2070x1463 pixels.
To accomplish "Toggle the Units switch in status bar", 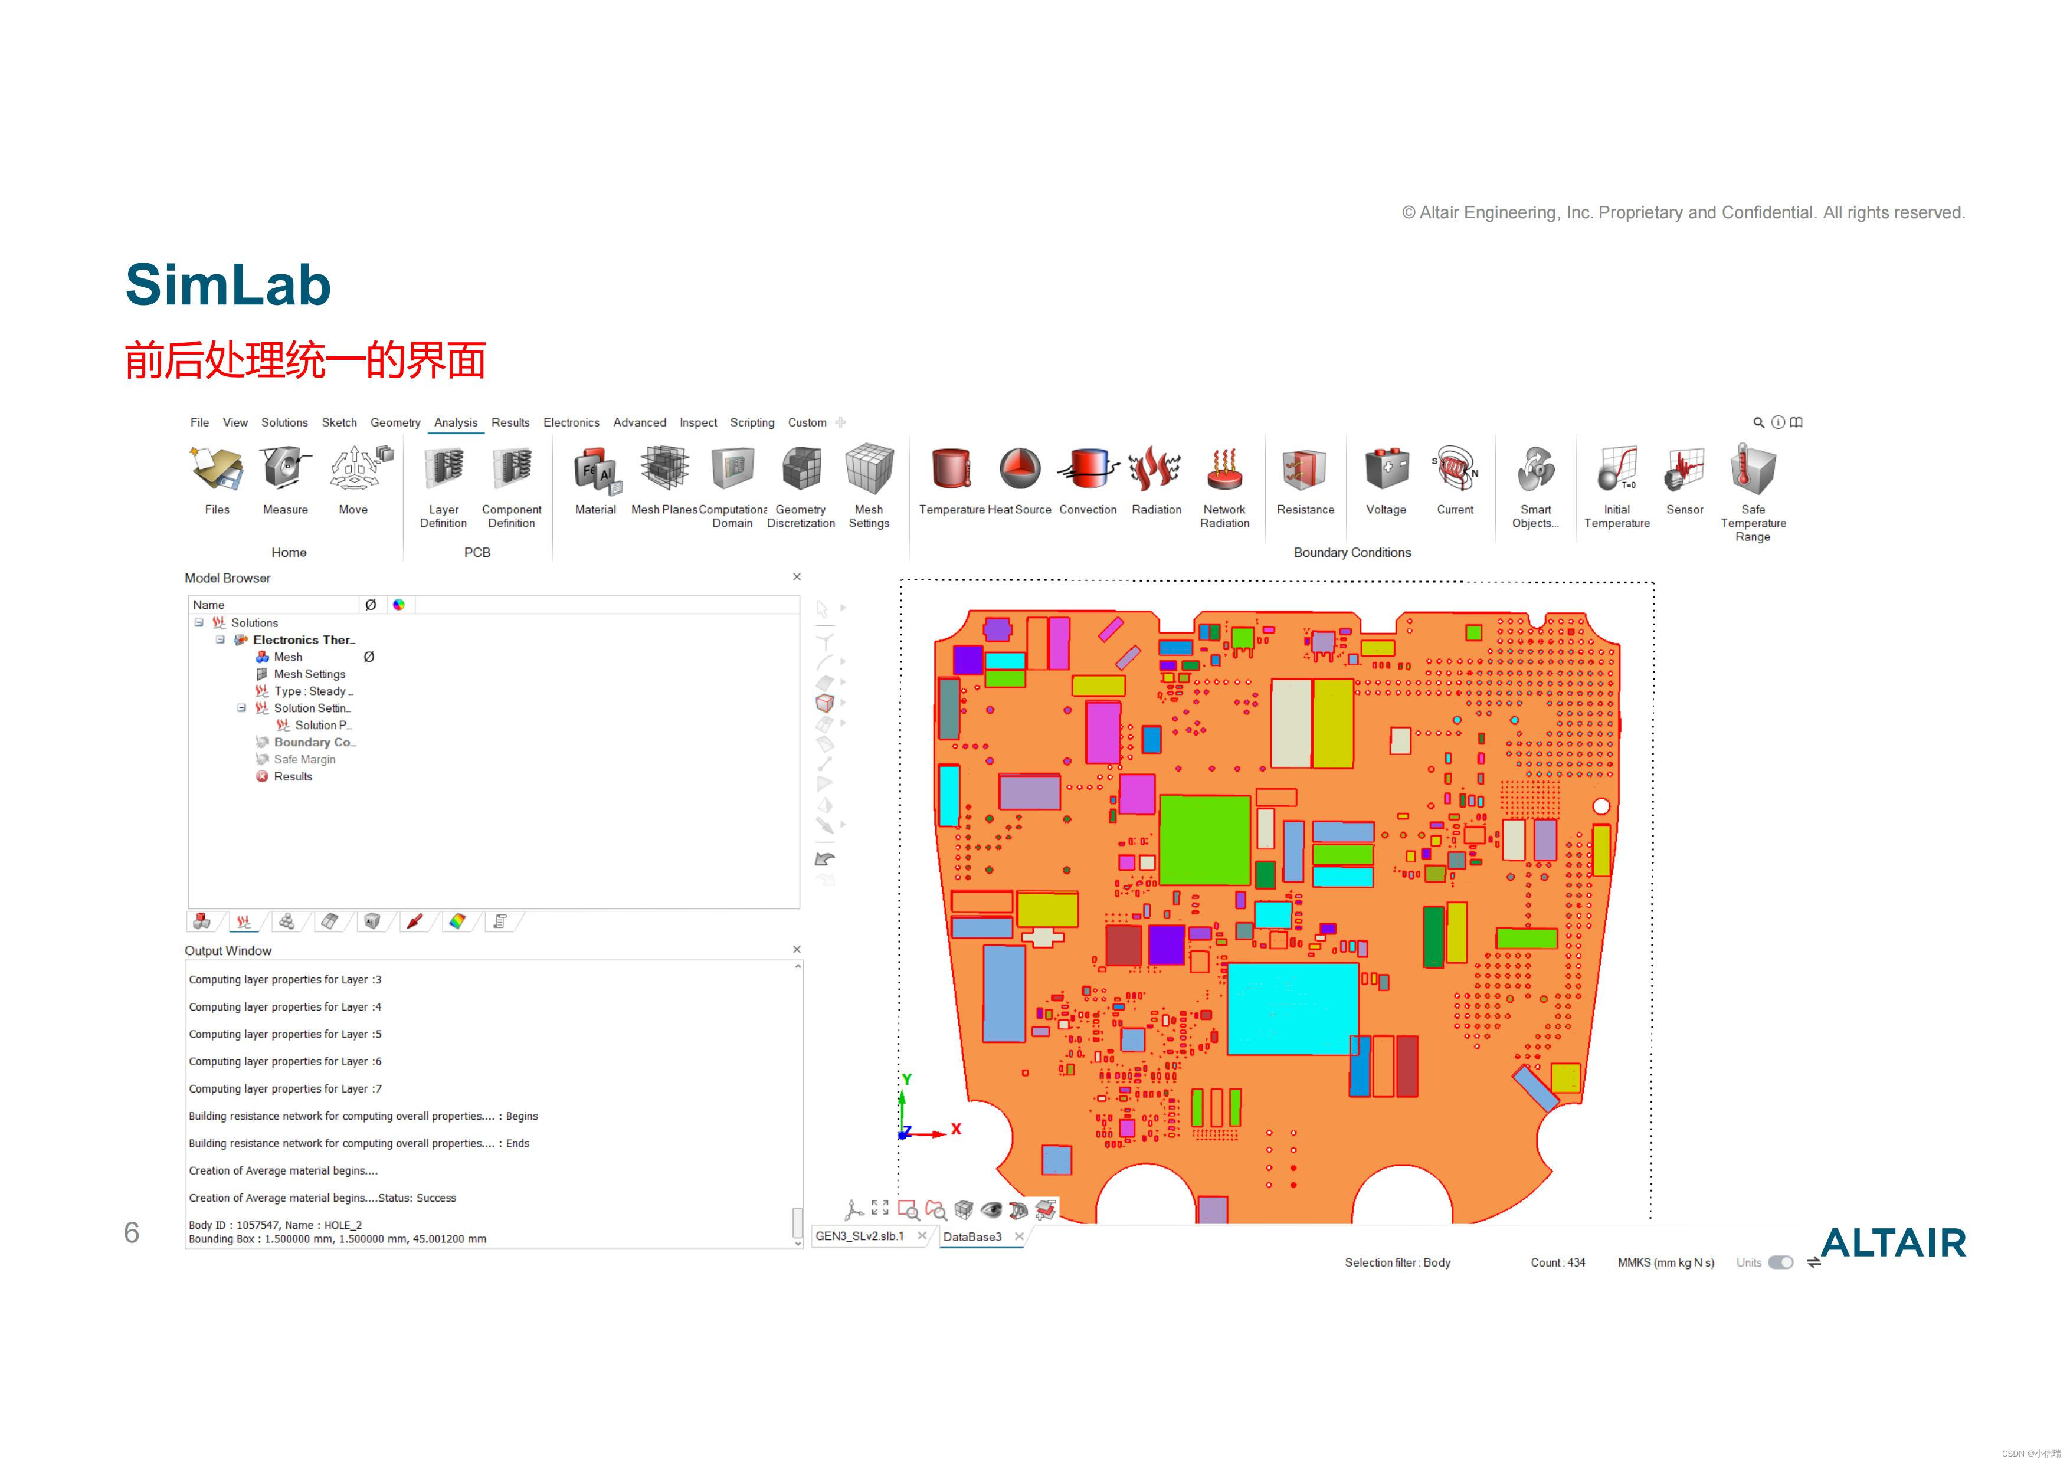I will [1781, 1262].
